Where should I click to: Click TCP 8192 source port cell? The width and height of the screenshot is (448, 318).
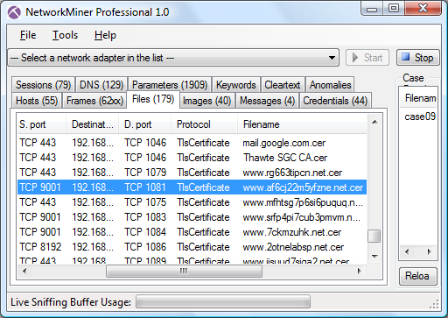(40, 247)
